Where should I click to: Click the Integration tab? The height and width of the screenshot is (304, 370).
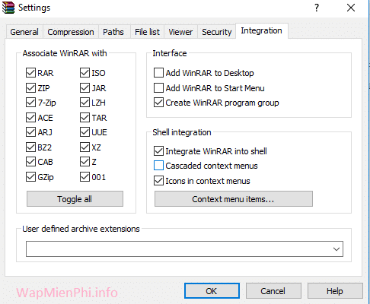click(x=261, y=30)
